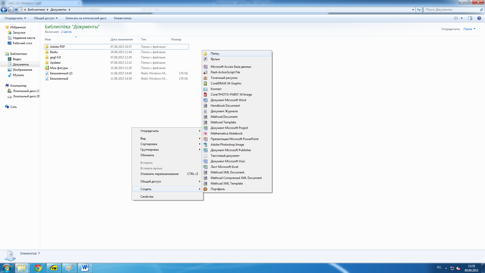
Task: Open the Папка arrange-by dropdown
Action: [469, 29]
